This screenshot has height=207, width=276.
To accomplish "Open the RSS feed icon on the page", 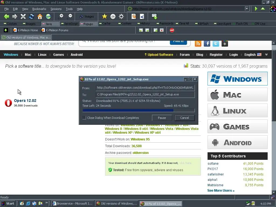I will tap(198, 43).
